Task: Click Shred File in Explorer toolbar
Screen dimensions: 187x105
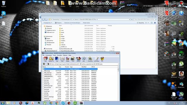Action: click(x=140, y=23)
